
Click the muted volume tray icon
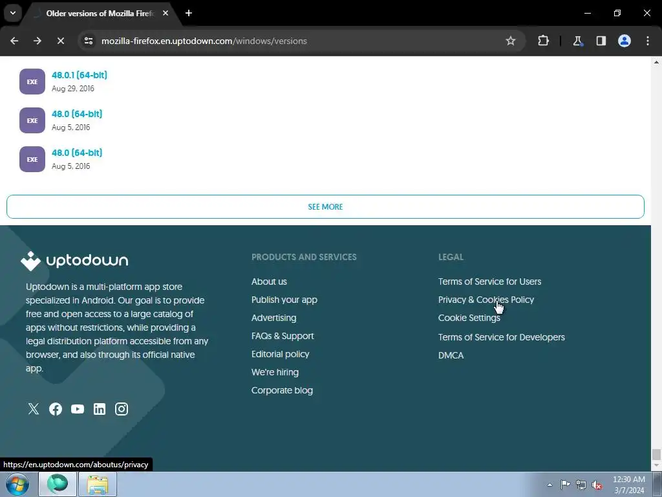pos(597,485)
